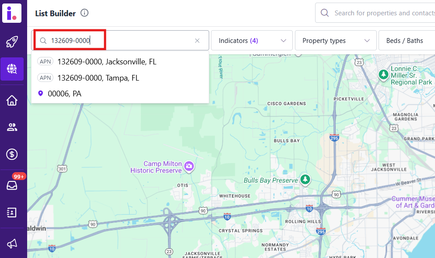The image size is (435, 258).
Task: Click the rocket icon in sidebar
Action: [12, 42]
